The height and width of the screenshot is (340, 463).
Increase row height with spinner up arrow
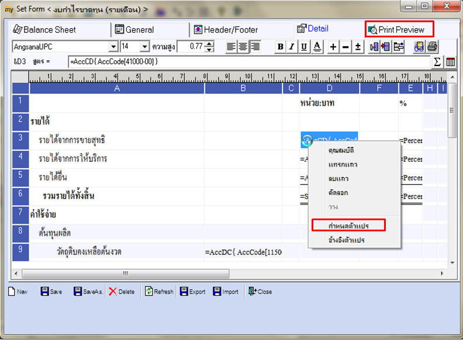pyautogui.click(x=209, y=44)
